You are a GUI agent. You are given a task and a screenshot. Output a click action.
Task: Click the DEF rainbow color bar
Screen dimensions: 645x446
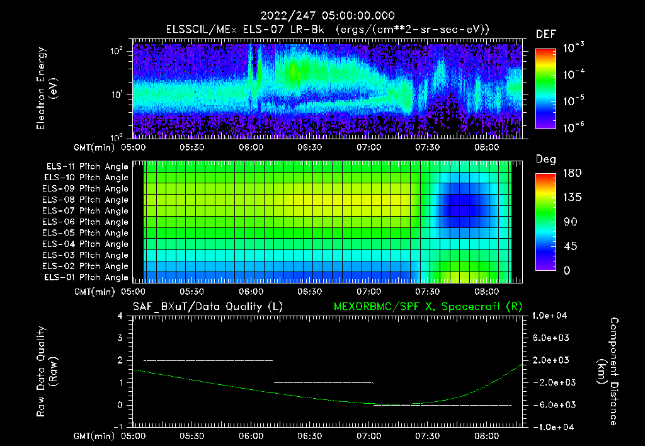coord(545,89)
